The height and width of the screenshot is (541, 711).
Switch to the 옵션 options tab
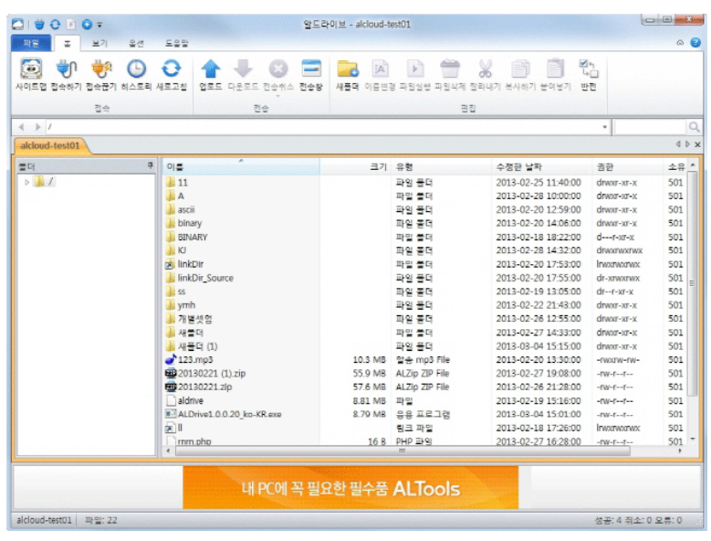[x=136, y=44]
